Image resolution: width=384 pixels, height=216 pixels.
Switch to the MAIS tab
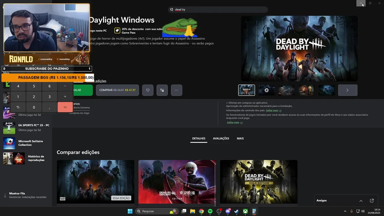click(x=240, y=139)
